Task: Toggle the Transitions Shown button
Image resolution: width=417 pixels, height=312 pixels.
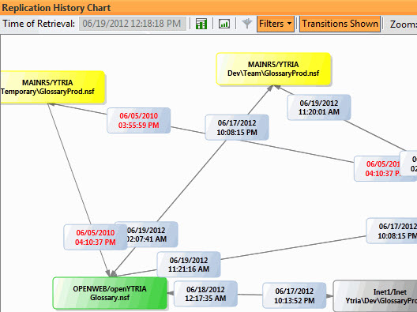Action: coord(340,24)
